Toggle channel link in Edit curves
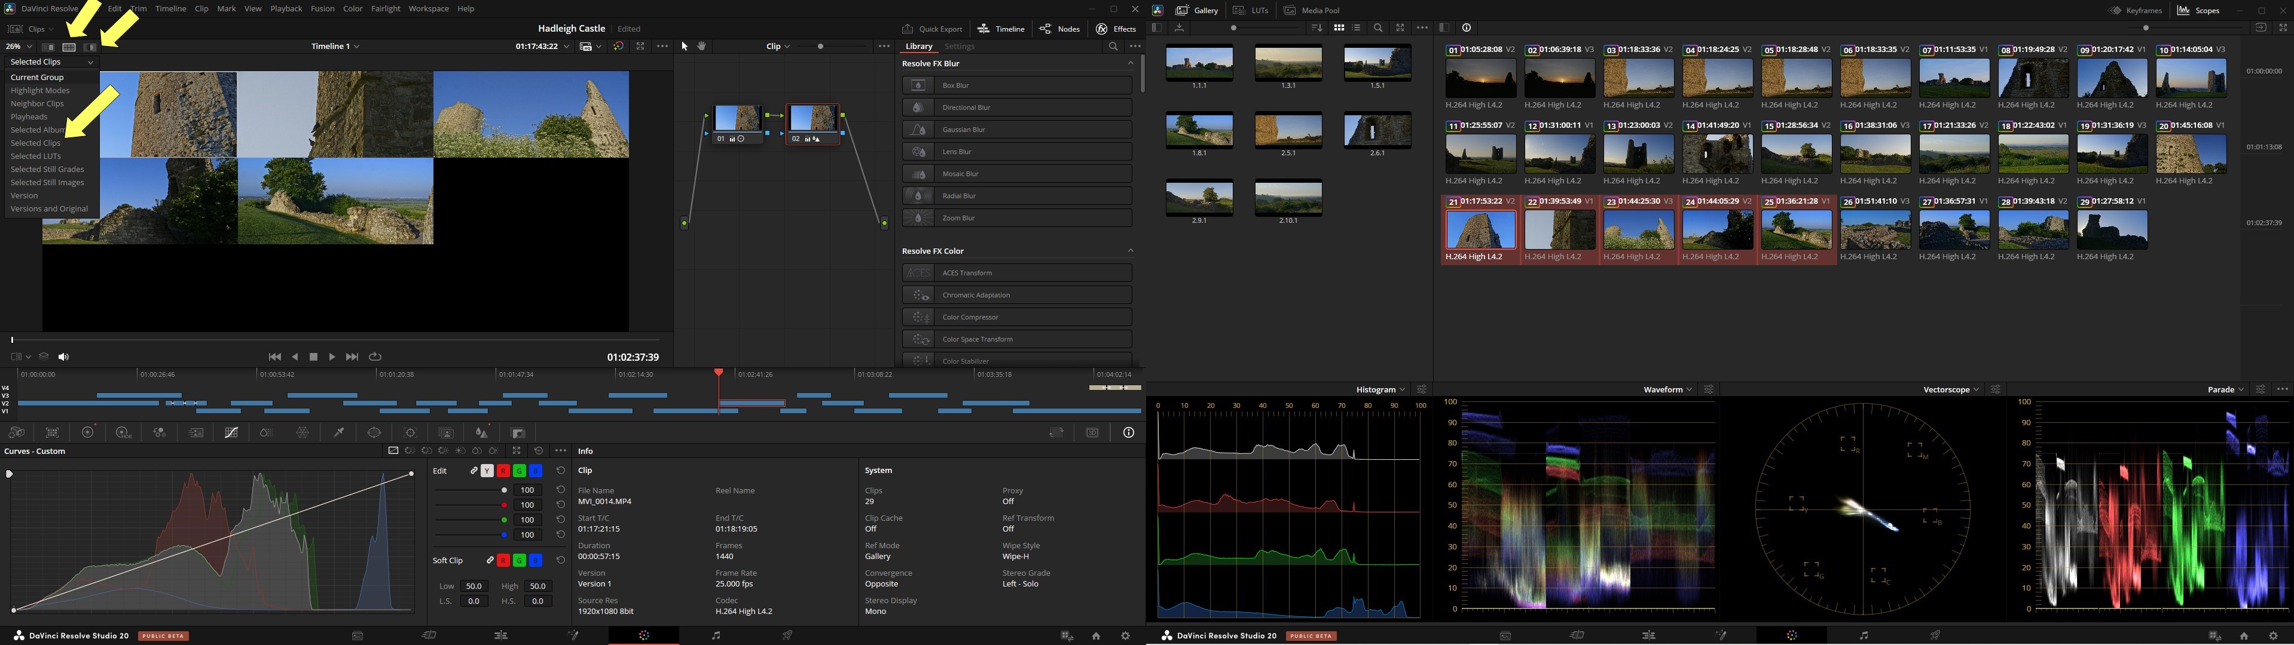This screenshot has width=2294, height=645. click(474, 471)
